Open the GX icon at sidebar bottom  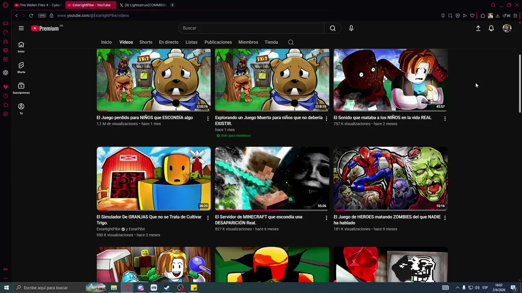6,269
